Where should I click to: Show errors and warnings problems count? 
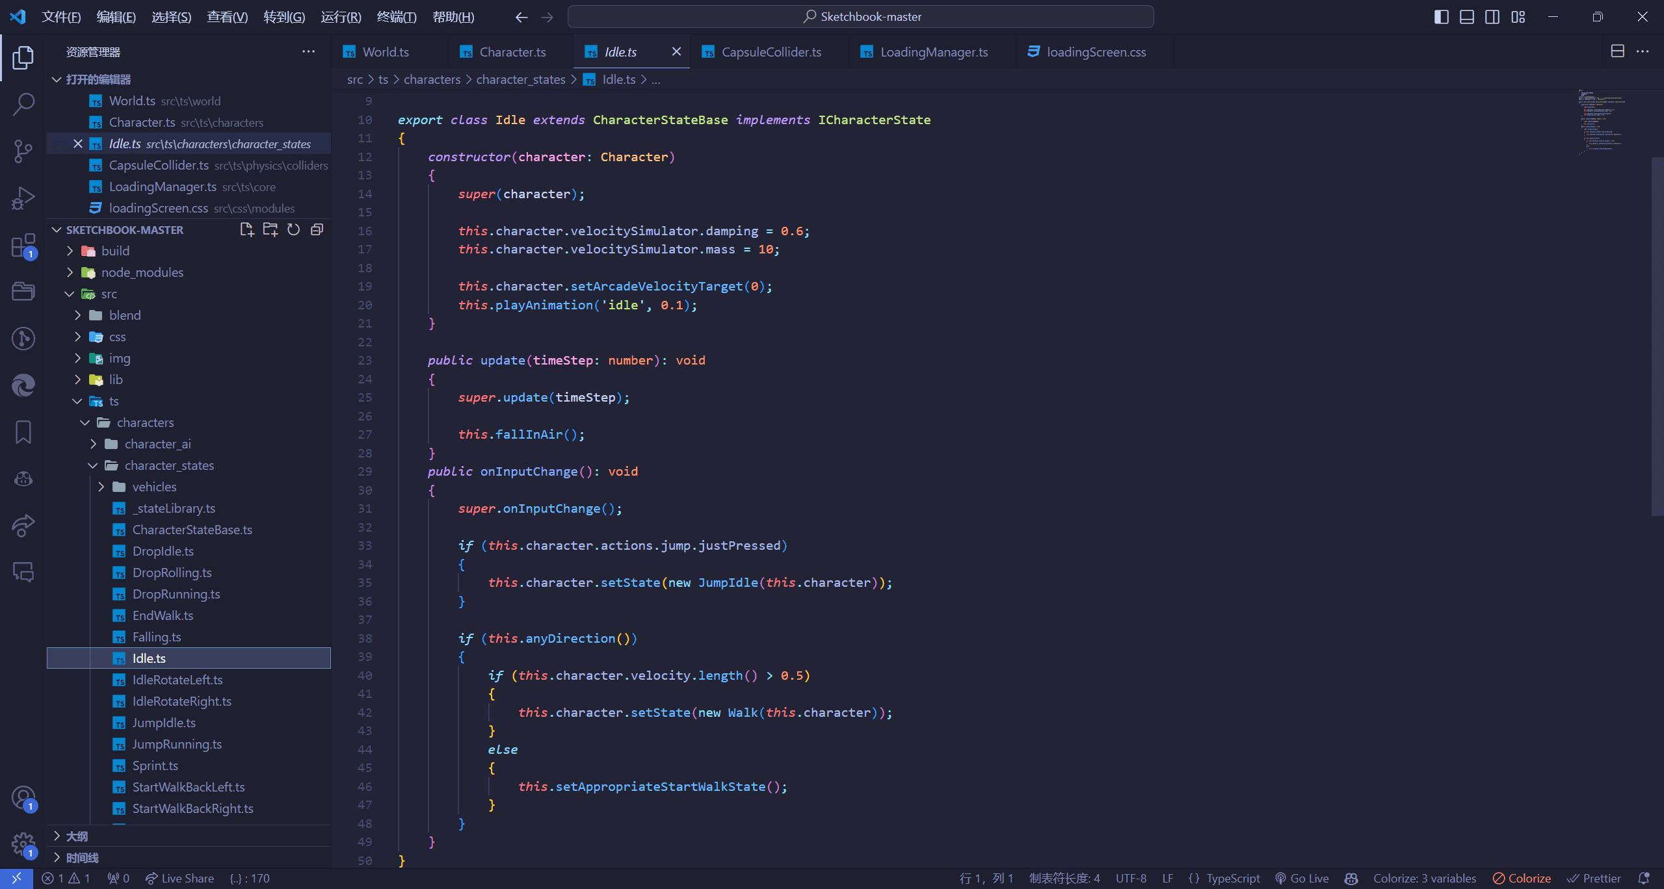66,878
